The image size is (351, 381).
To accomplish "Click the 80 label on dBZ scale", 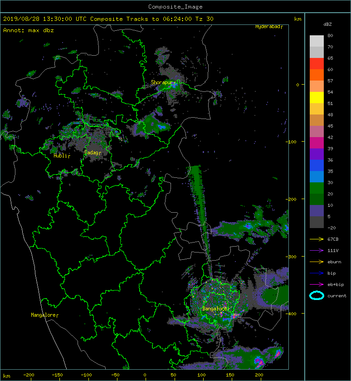I will (330, 35).
